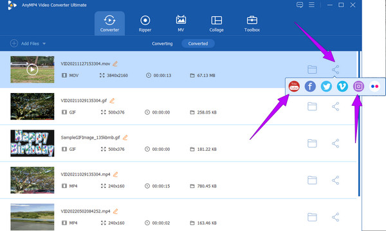This screenshot has height=231, width=386.
Task: Open folder for VID20220502084252.mp4
Action: tap(312, 217)
